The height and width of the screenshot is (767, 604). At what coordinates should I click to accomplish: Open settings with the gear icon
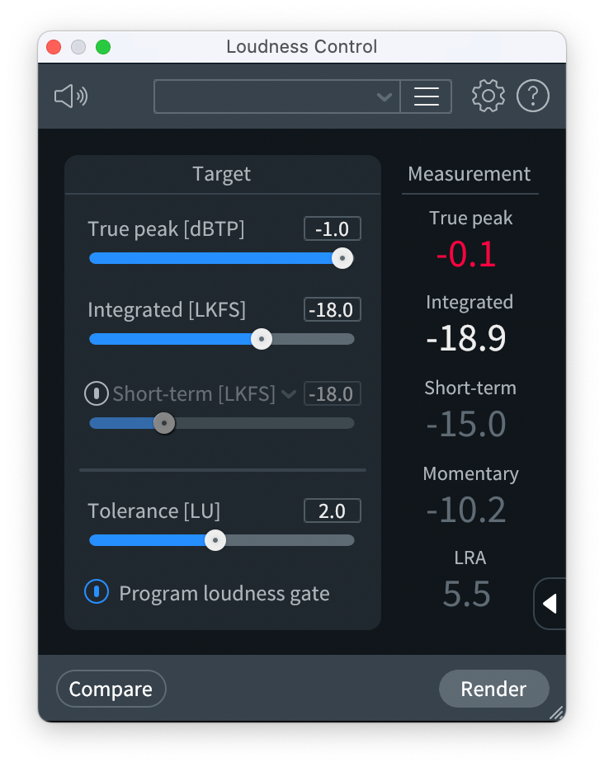coord(488,96)
